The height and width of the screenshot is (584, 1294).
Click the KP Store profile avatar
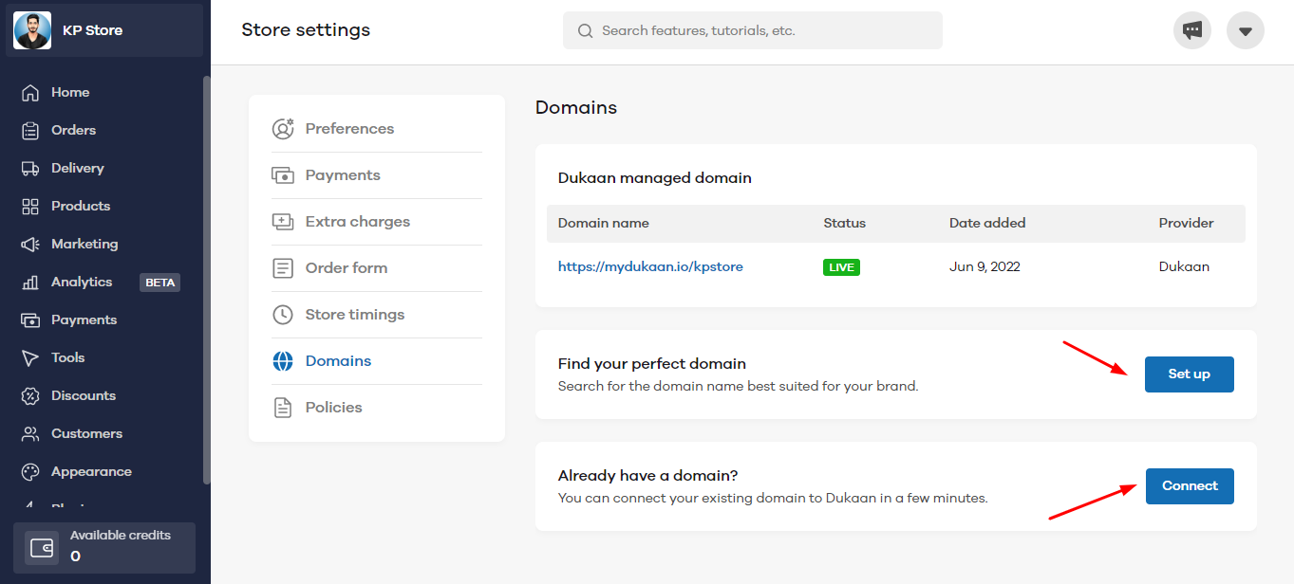coord(33,30)
